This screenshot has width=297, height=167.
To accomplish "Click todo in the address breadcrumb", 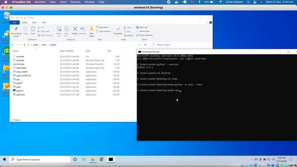I will [x=36, y=45].
